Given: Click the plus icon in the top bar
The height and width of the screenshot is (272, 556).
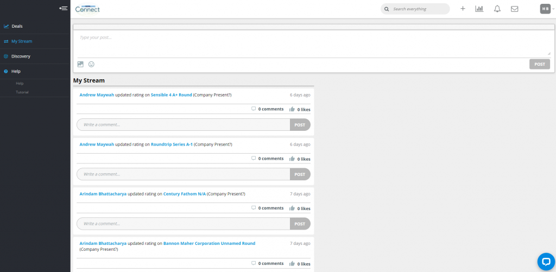Looking at the screenshot, I should coord(463,9).
